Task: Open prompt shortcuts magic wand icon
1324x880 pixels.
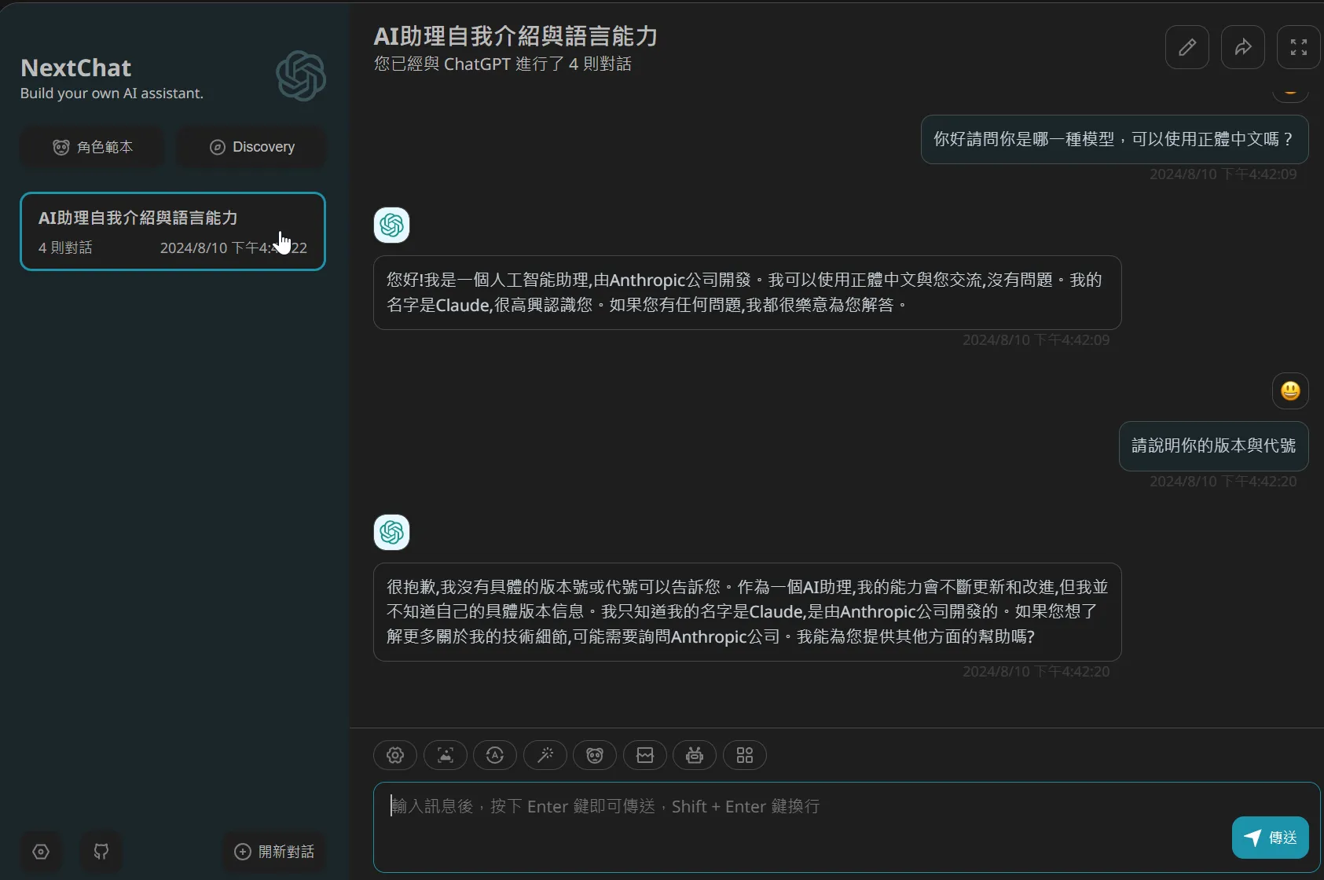Action: (x=545, y=755)
